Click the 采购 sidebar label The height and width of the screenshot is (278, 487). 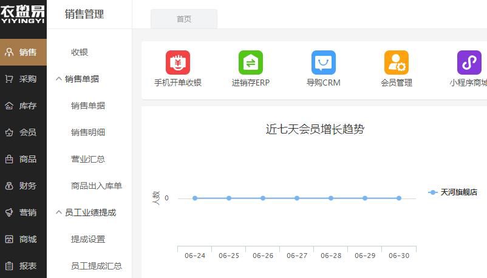click(28, 79)
